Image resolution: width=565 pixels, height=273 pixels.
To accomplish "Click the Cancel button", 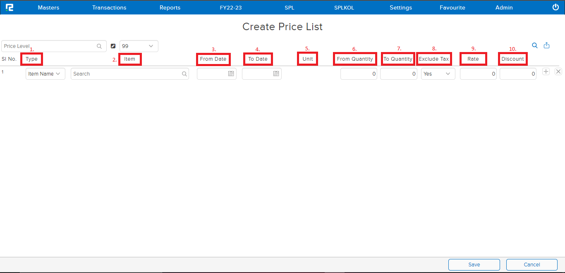I will (x=531, y=265).
